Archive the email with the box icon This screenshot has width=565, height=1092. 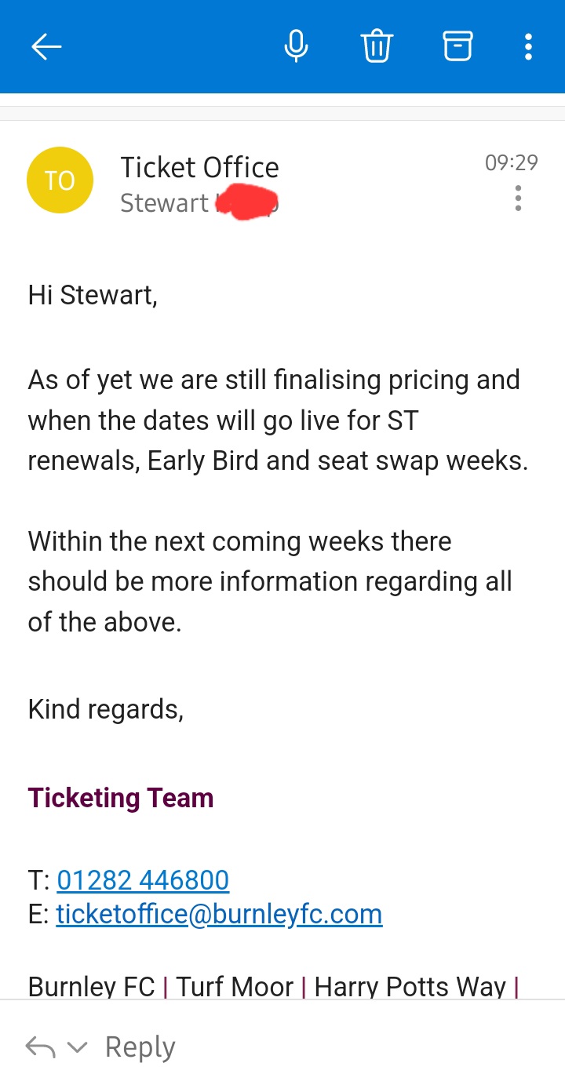(458, 47)
